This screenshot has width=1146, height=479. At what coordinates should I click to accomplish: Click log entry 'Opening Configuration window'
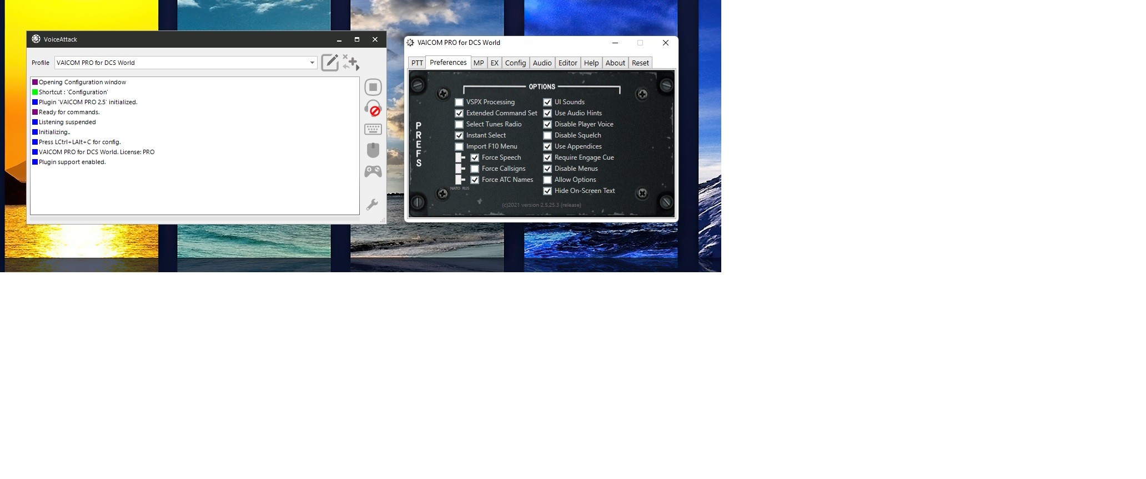82,82
